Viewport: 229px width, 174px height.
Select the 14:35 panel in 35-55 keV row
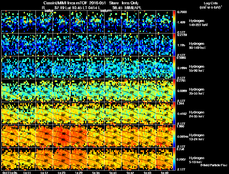[96, 90]
